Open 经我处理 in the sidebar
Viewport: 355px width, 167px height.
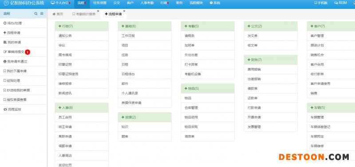coord(24,80)
